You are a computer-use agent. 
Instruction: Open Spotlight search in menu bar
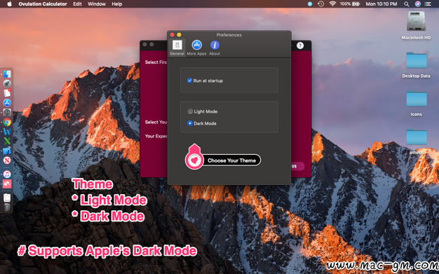pyautogui.click(x=406, y=4)
